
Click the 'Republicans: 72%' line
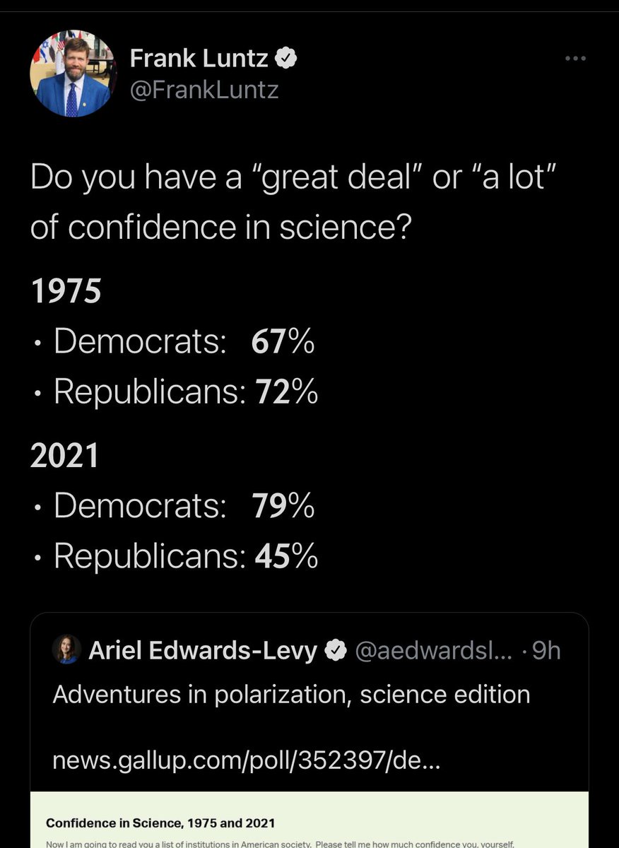(x=185, y=392)
